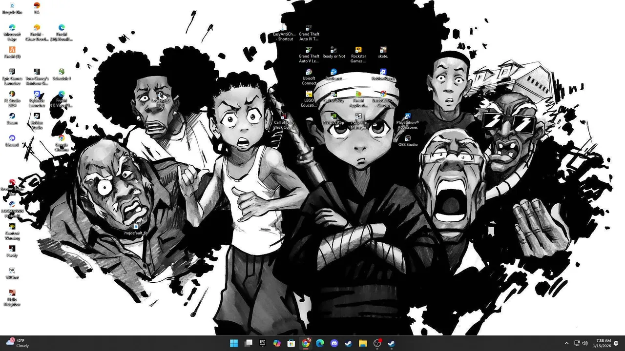
Task: Open the notifications bell icon
Action: pyautogui.click(x=617, y=343)
